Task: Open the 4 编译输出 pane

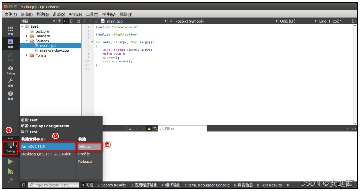Action: [x=171, y=185]
